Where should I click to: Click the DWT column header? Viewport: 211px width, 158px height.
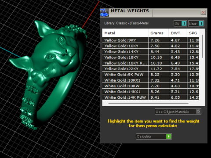pos(178,33)
